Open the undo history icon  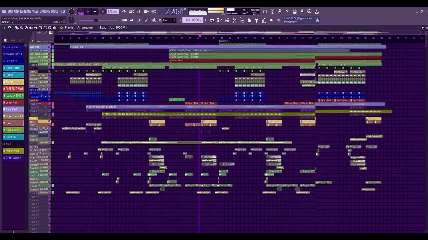point(265,12)
